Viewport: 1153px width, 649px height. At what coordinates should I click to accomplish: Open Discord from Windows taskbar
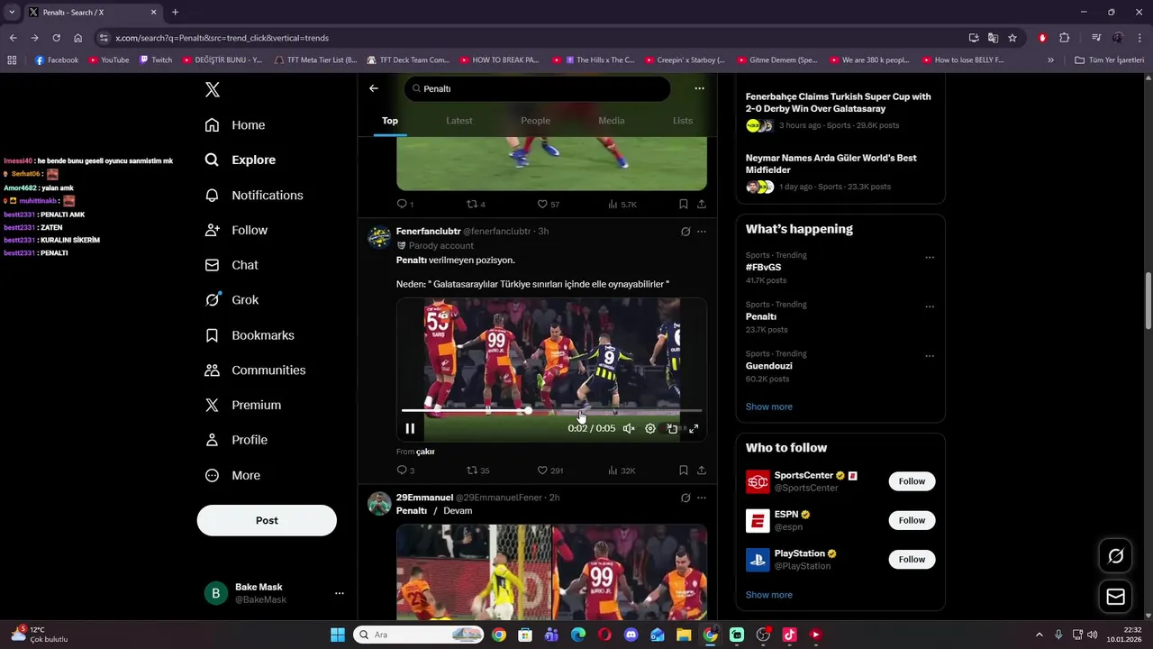pyautogui.click(x=631, y=635)
